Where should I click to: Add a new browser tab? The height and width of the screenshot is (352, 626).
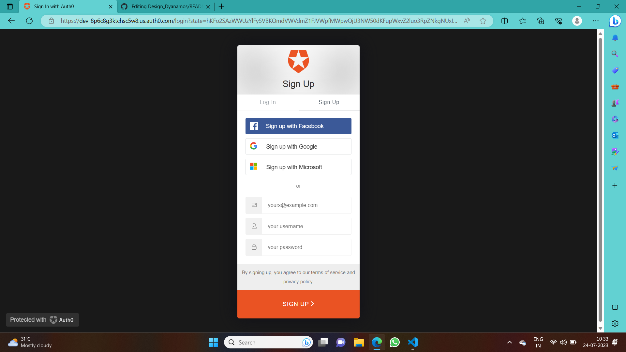click(x=222, y=7)
